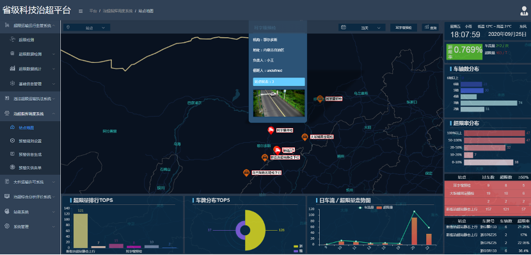
Task: Open the 站点 dropdown above the map
Action: (87, 28)
